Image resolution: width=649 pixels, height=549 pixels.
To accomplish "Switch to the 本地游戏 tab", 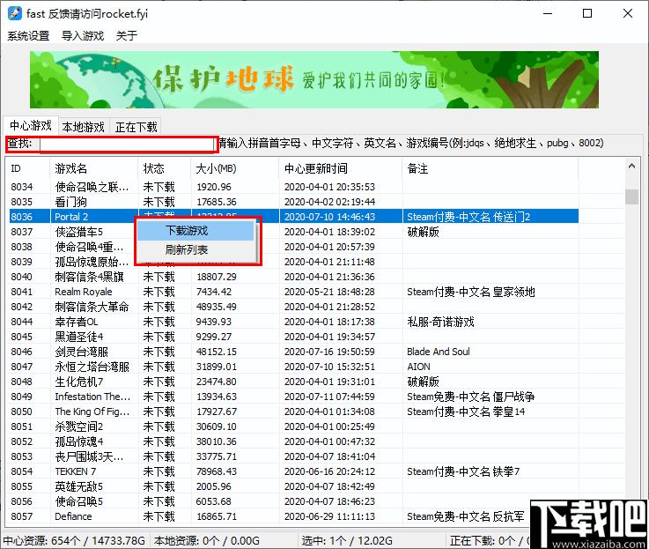I will tap(83, 127).
